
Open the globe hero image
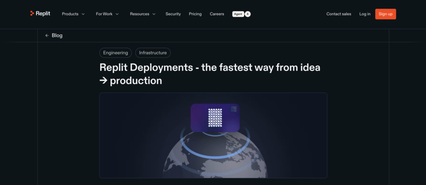click(213, 135)
